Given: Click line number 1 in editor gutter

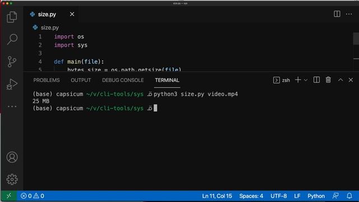Looking at the screenshot, I should point(40,36).
